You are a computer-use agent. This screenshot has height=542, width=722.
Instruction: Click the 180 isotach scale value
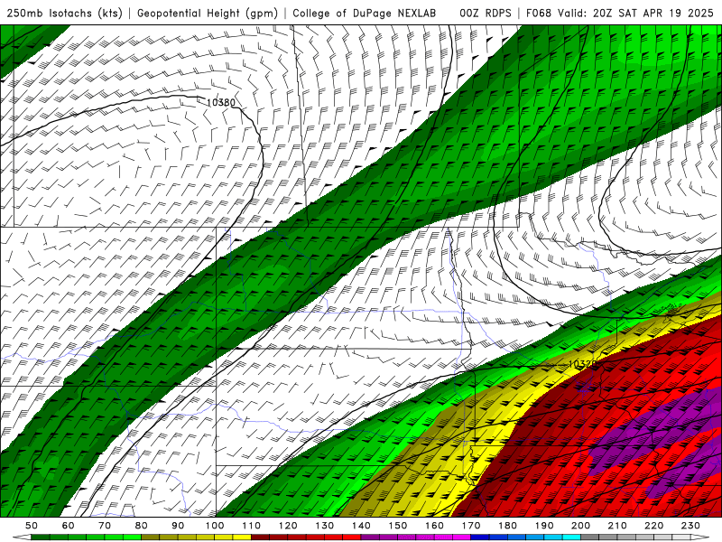tap(507, 526)
